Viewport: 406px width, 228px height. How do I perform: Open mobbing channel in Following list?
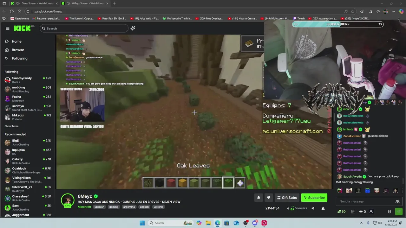coord(28,89)
